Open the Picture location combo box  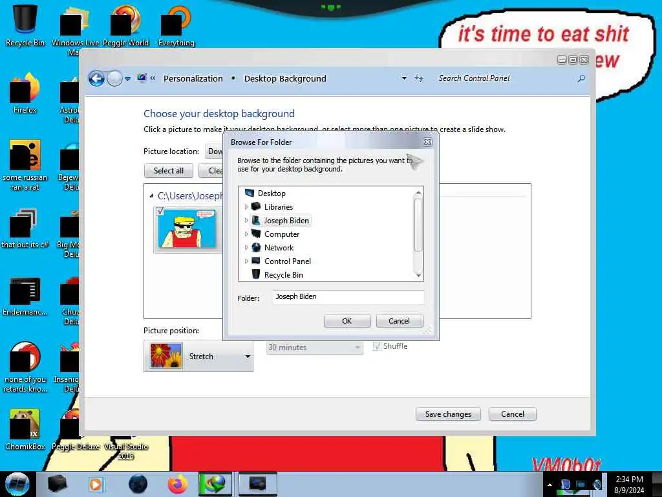coord(215,151)
